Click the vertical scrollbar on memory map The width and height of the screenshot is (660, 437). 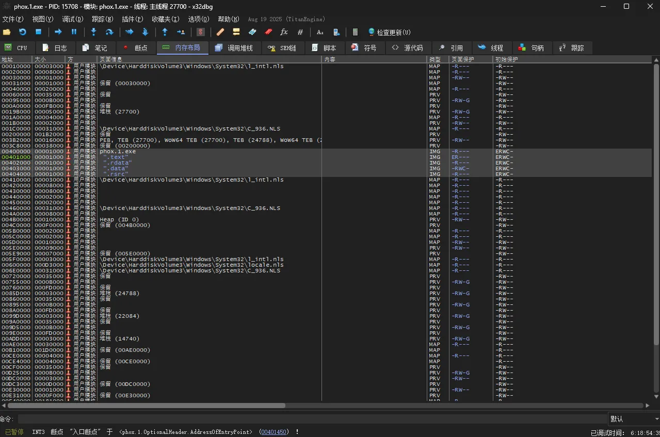coord(656,205)
